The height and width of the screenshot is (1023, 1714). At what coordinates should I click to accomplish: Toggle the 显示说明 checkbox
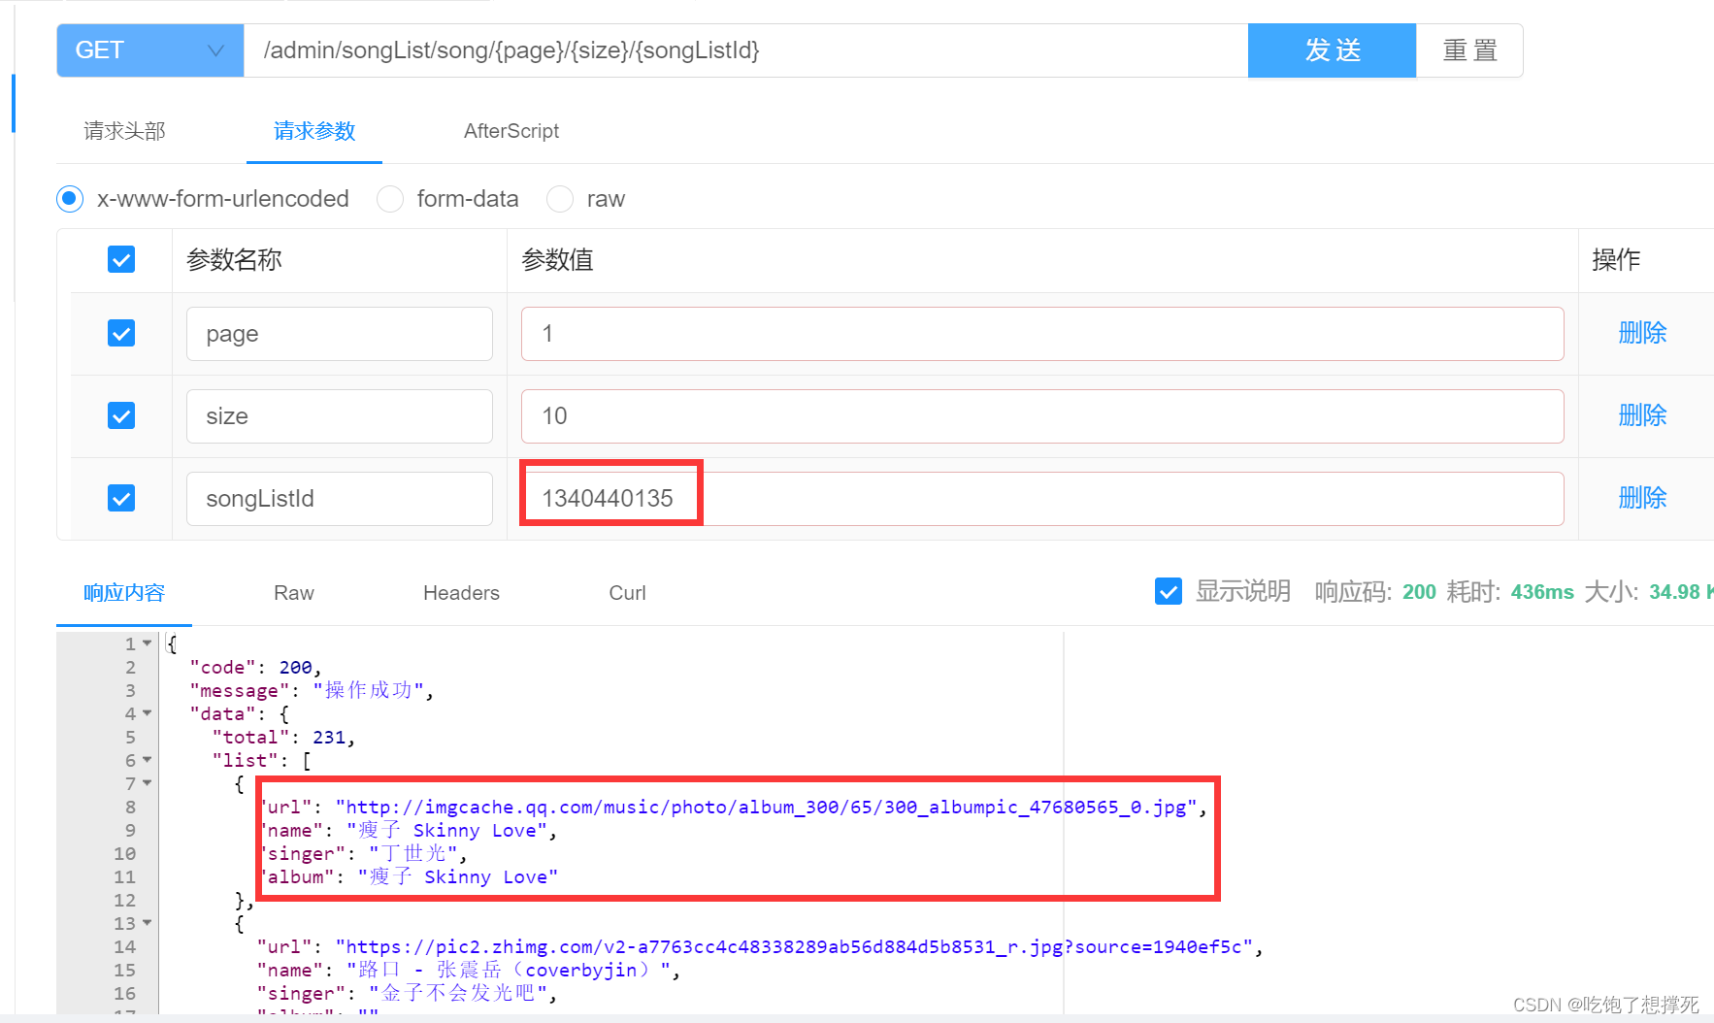pyautogui.click(x=1169, y=591)
